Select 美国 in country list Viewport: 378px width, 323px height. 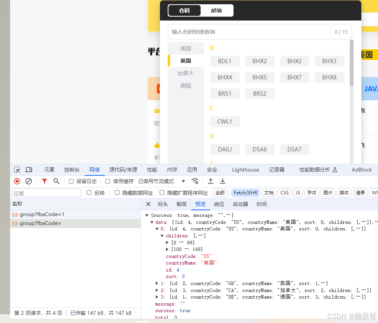(186, 48)
